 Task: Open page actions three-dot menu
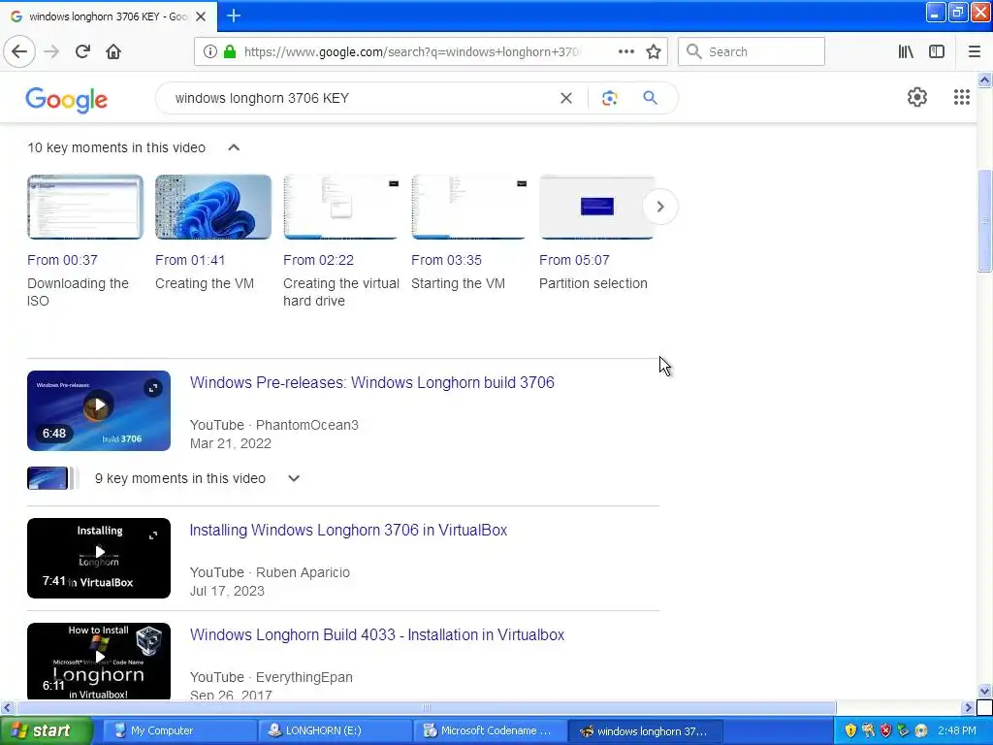(625, 51)
